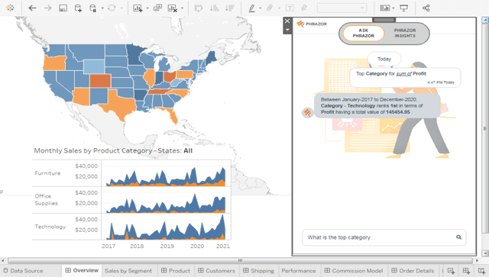Open the Commission Model tab
Screen dimensions: 489x277
pyautogui.click(x=354, y=271)
